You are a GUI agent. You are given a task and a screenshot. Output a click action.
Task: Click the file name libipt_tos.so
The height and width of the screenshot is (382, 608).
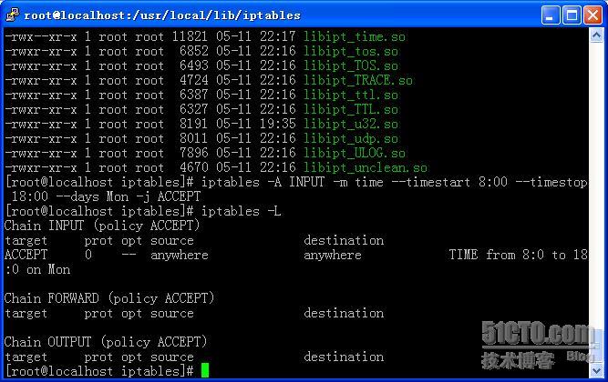(351, 51)
